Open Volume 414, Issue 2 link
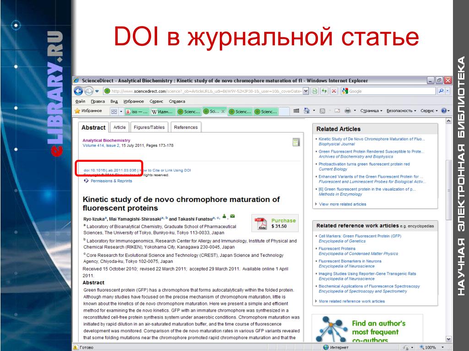Viewport: 469px width, 351px height. tap(101, 145)
